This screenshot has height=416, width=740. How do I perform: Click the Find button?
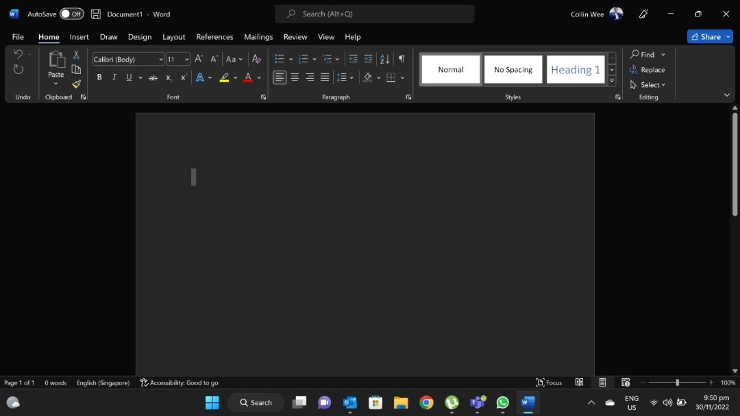click(x=643, y=55)
